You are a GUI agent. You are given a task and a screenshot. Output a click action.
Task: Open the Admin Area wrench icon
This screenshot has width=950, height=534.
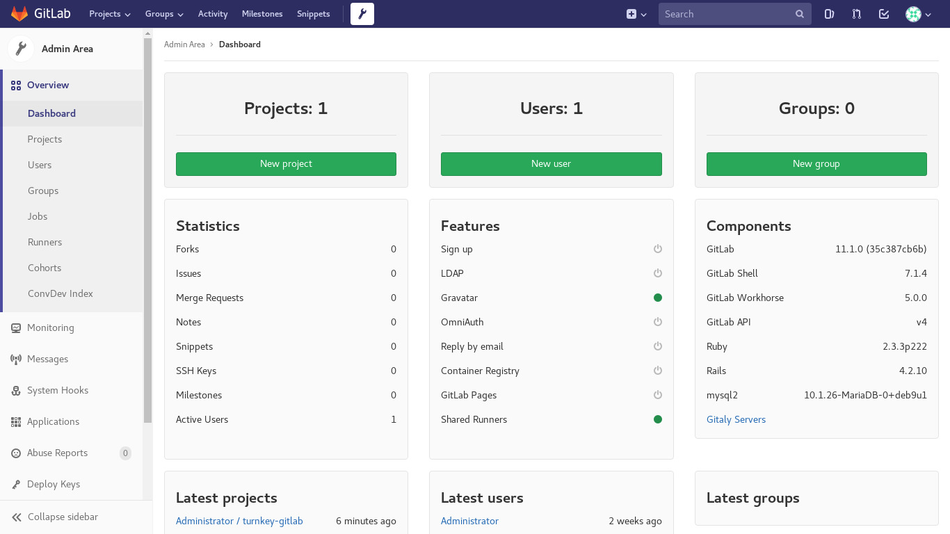(362, 14)
